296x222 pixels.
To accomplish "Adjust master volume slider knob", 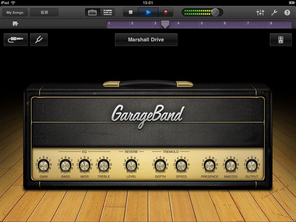I will point(215,12).
